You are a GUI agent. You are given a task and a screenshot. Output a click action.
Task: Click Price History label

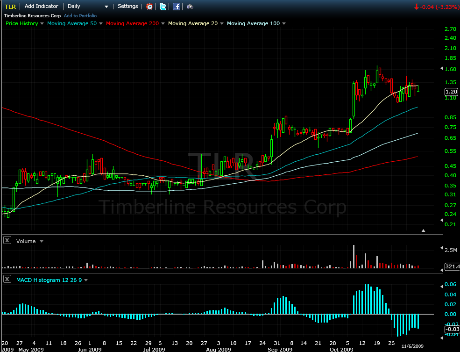pos(21,23)
